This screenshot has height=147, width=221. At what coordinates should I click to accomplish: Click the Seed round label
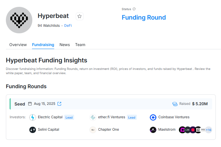pyautogui.click(x=20, y=104)
